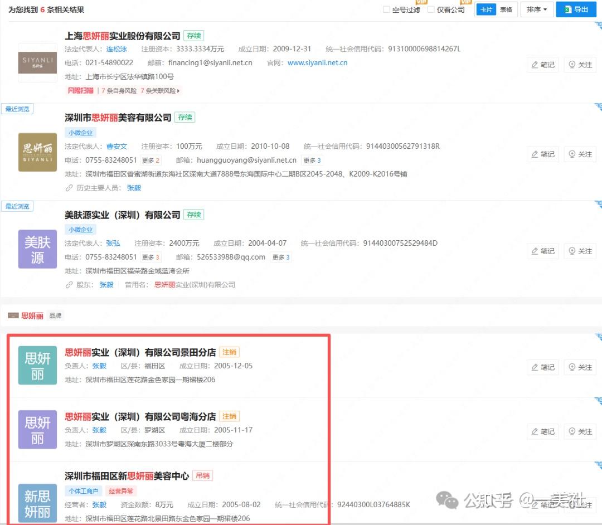Click 笔记 for 景田分店
The image size is (602, 525).
(x=543, y=367)
